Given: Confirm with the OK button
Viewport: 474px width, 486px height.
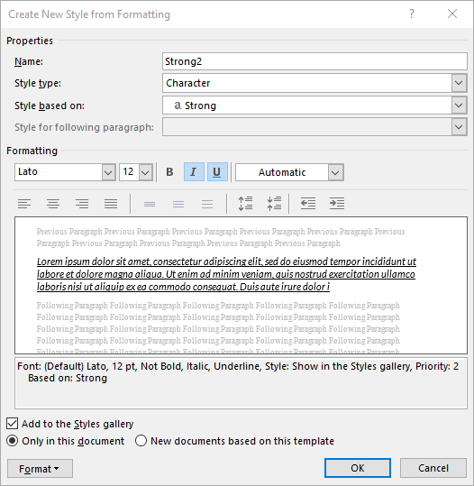Looking at the screenshot, I should [358, 468].
